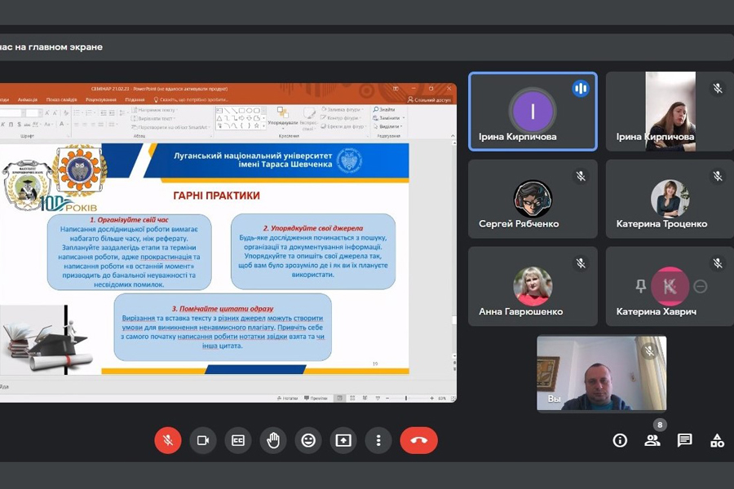Open the Виділити dropdown
The image size is (734, 489).
click(387, 126)
